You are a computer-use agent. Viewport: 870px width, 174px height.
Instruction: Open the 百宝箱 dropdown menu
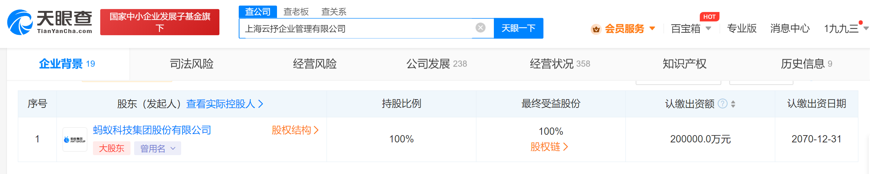[708, 28]
